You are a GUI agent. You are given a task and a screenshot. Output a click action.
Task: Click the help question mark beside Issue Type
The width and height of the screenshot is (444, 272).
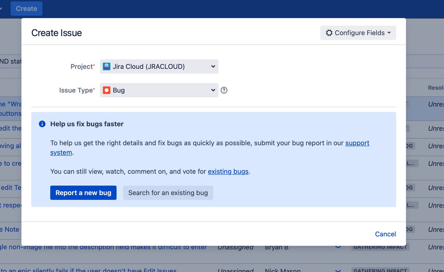(224, 90)
